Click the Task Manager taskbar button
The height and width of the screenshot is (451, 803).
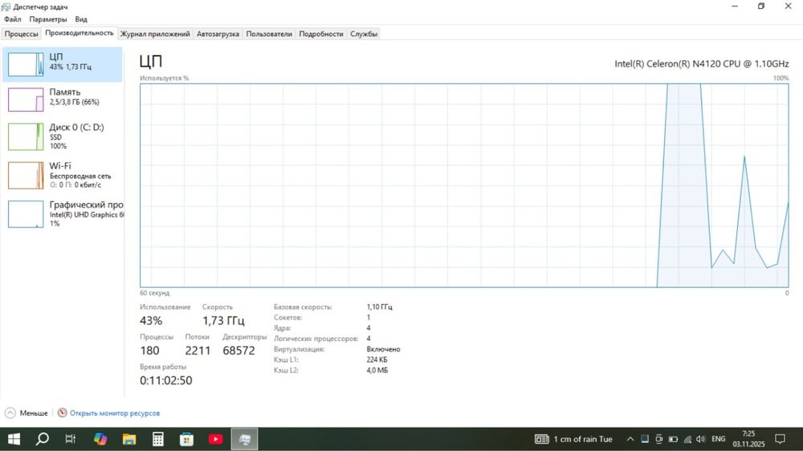pyautogui.click(x=244, y=439)
